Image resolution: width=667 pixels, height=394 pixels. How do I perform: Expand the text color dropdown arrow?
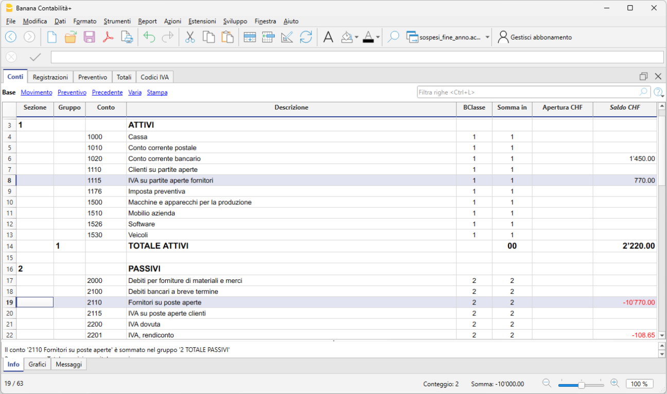(378, 37)
